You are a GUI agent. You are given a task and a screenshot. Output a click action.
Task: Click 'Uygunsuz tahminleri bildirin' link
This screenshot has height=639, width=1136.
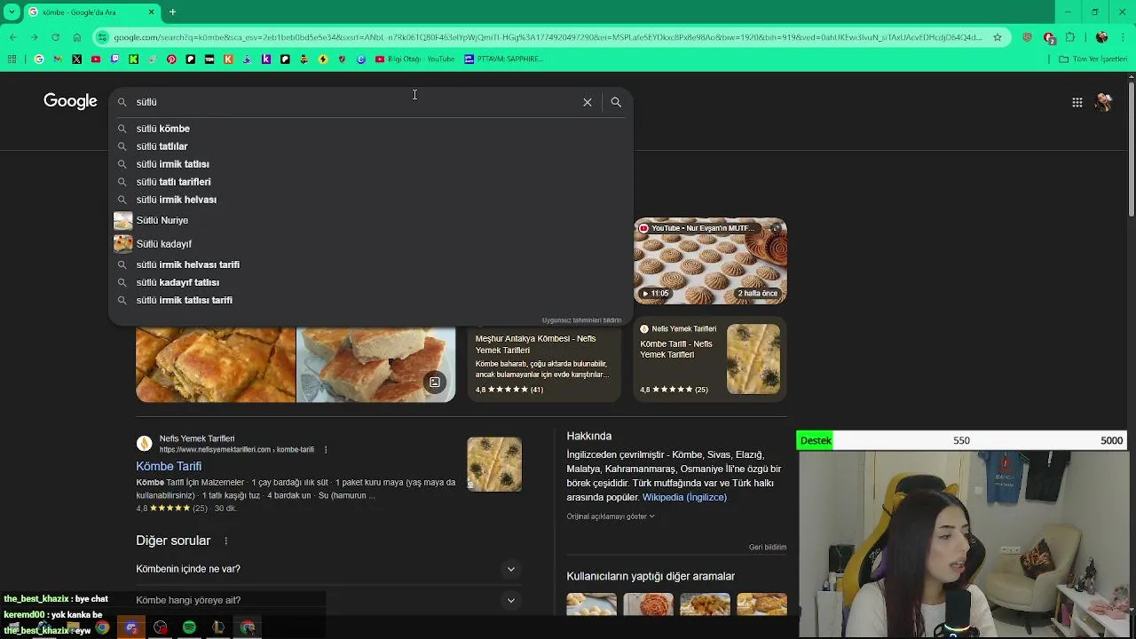tap(581, 320)
